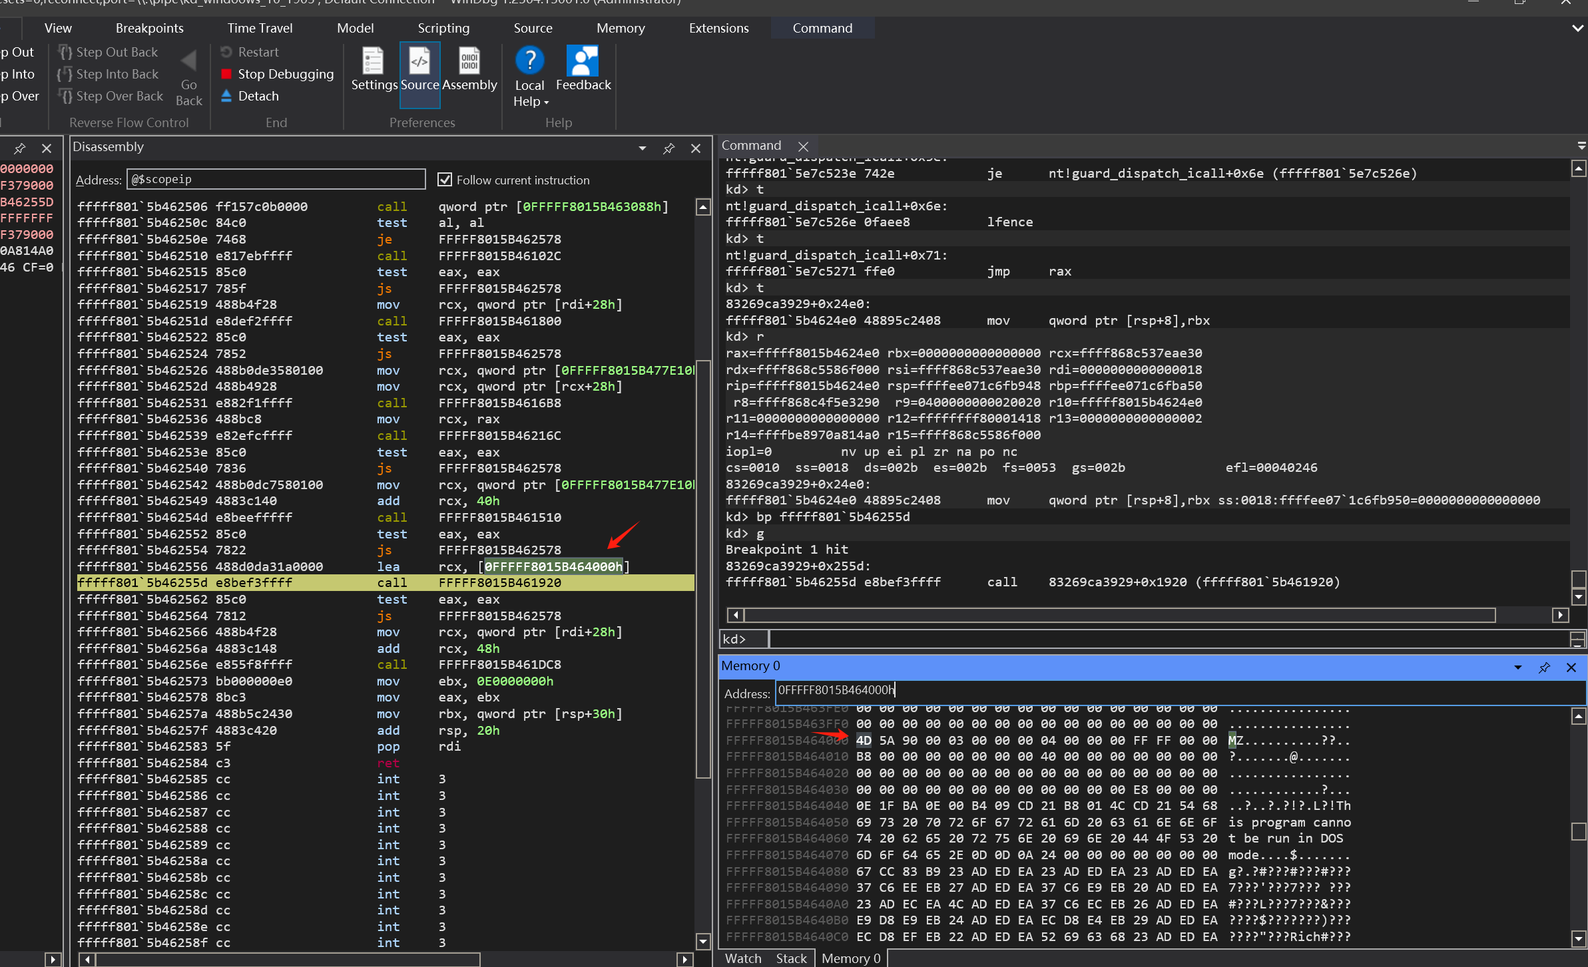Click Disassembly scroll up arrow
The width and height of the screenshot is (1588, 967).
coord(703,207)
